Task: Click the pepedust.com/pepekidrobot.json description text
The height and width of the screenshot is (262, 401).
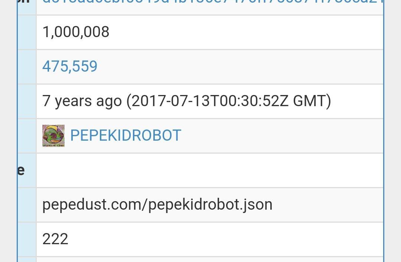Action: (157, 205)
